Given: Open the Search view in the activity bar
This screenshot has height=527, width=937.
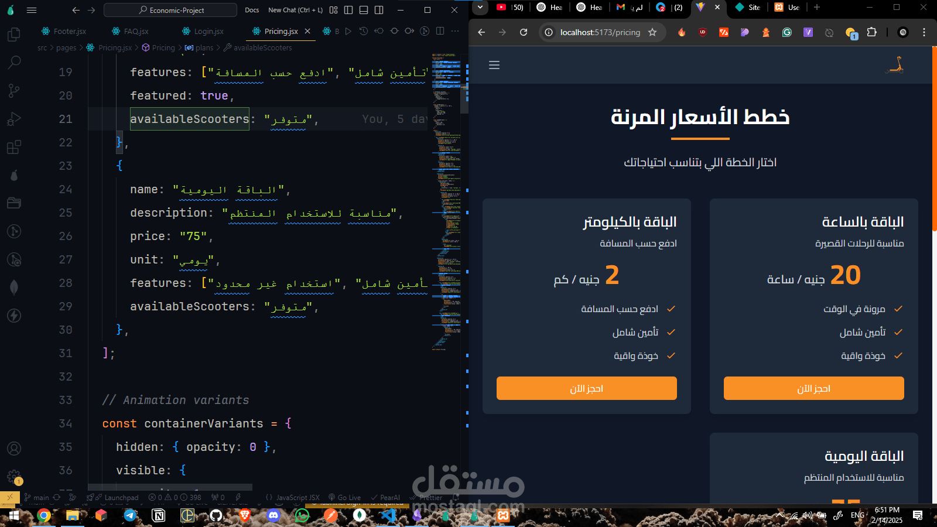Looking at the screenshot, I should (14, 62).
